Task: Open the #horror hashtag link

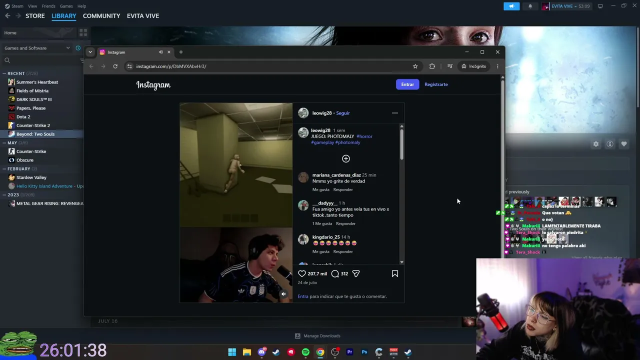Action: point(364,136)
